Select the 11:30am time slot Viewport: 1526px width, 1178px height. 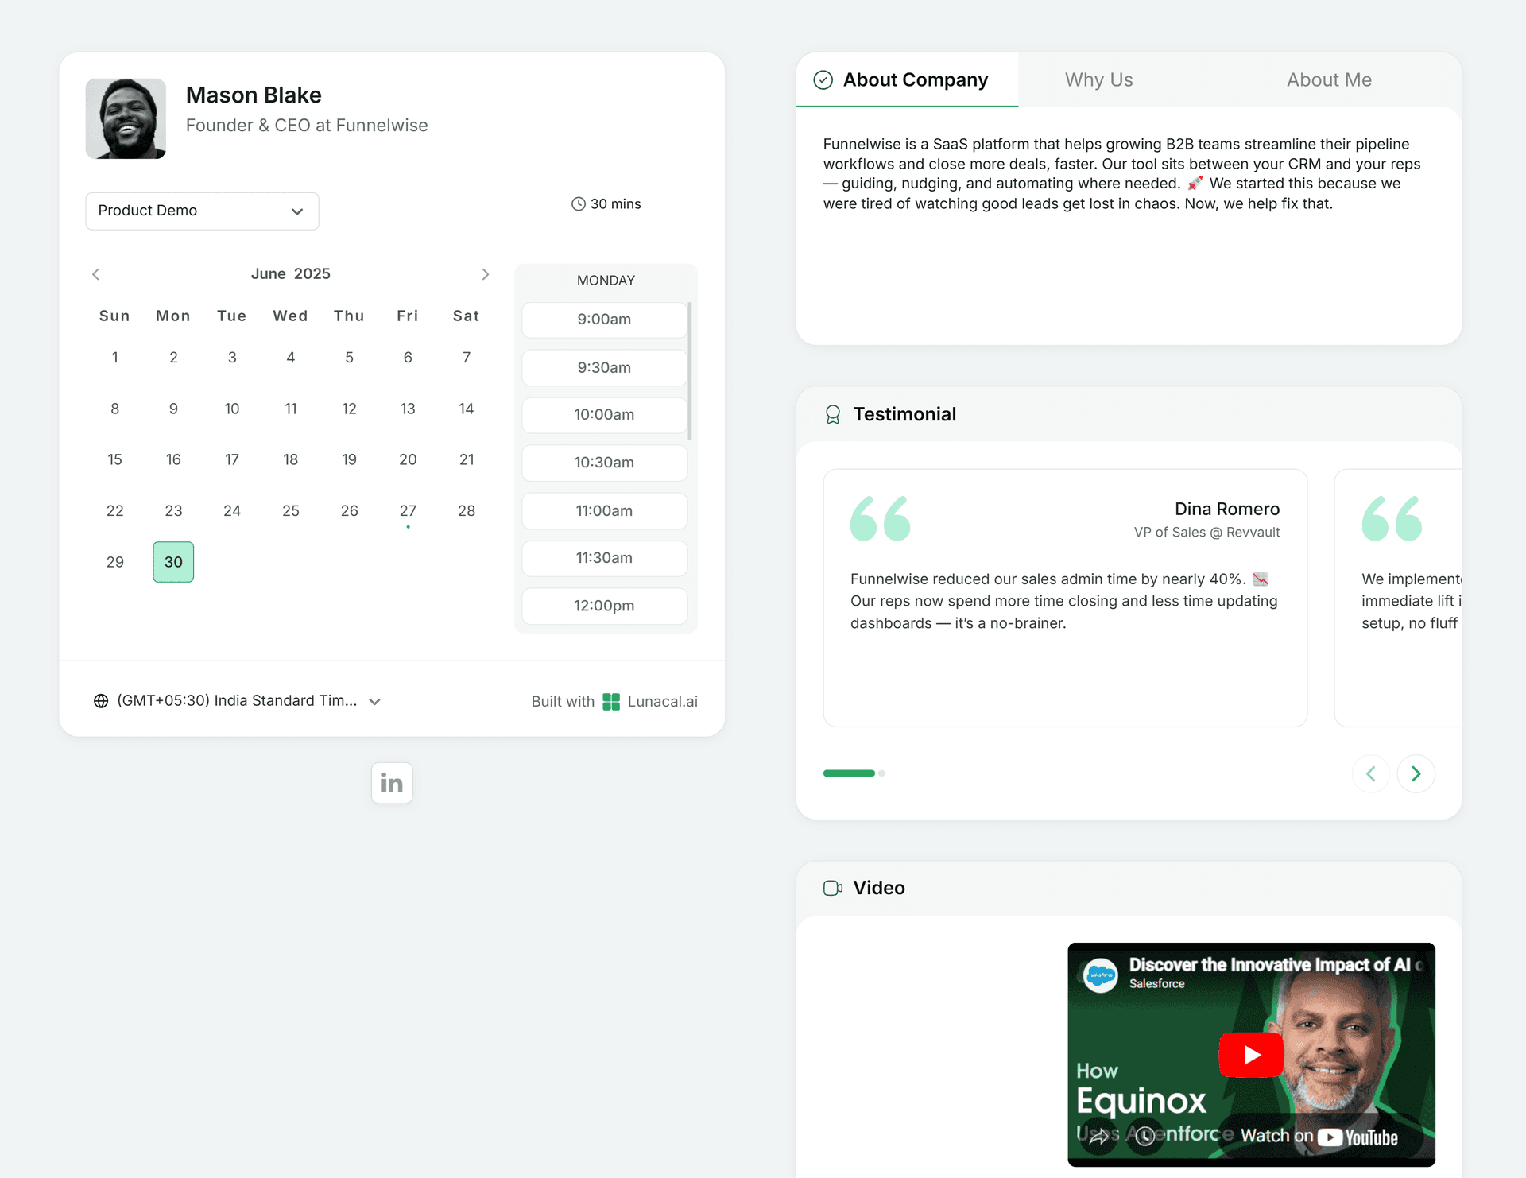point(605,558)
